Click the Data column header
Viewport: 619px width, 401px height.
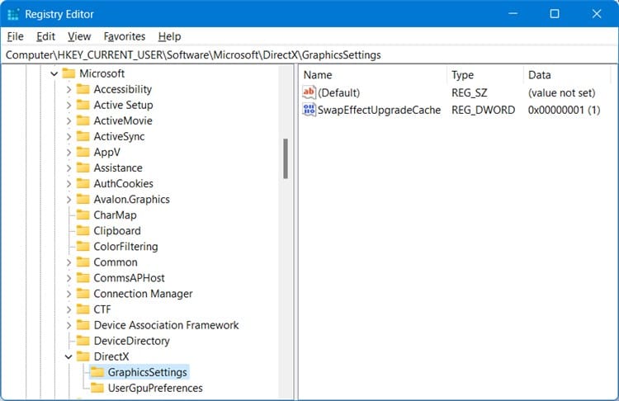[567, 74]
